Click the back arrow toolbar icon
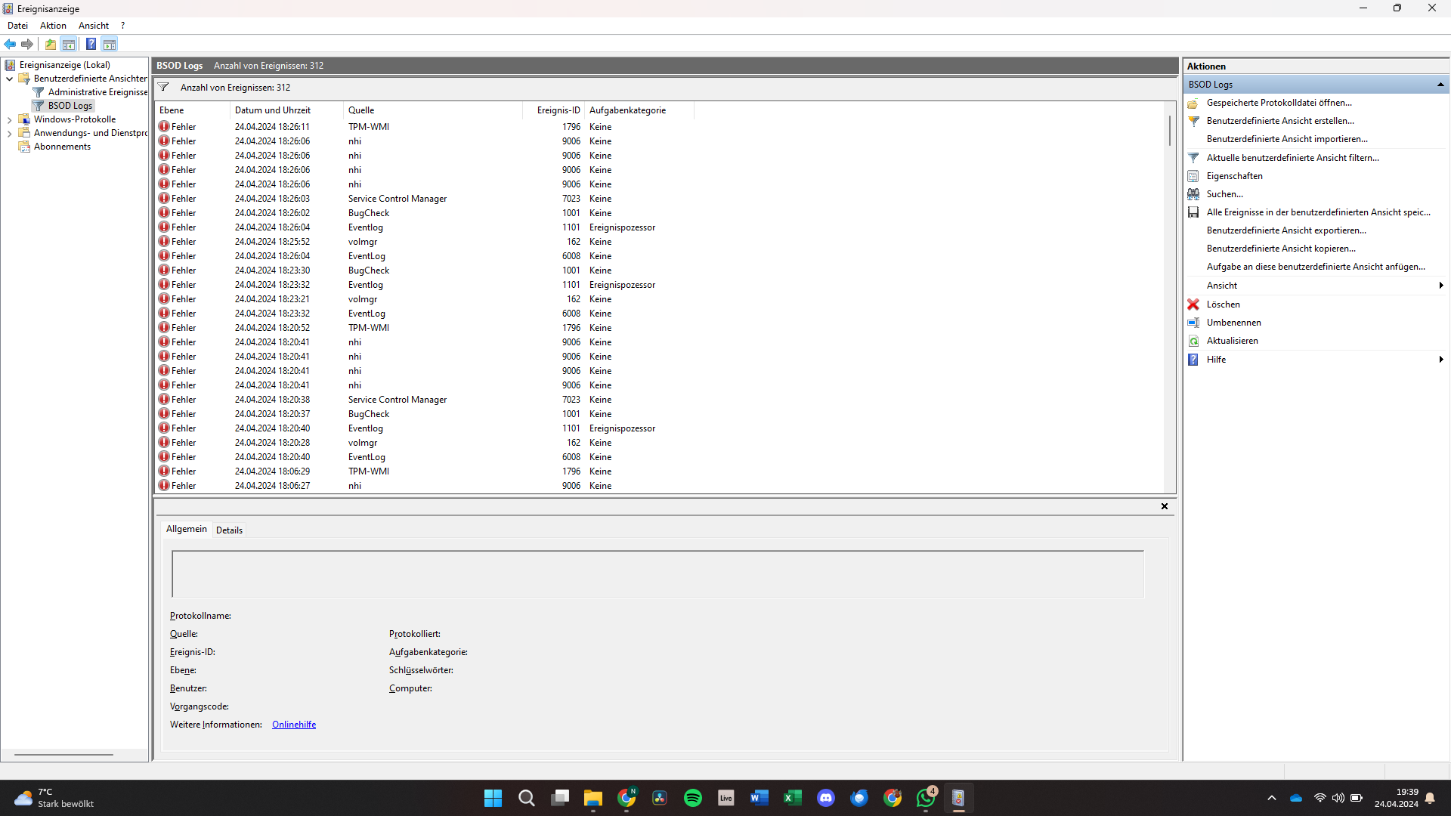The width and height of the screenshot is (1451, 816). 10,44
